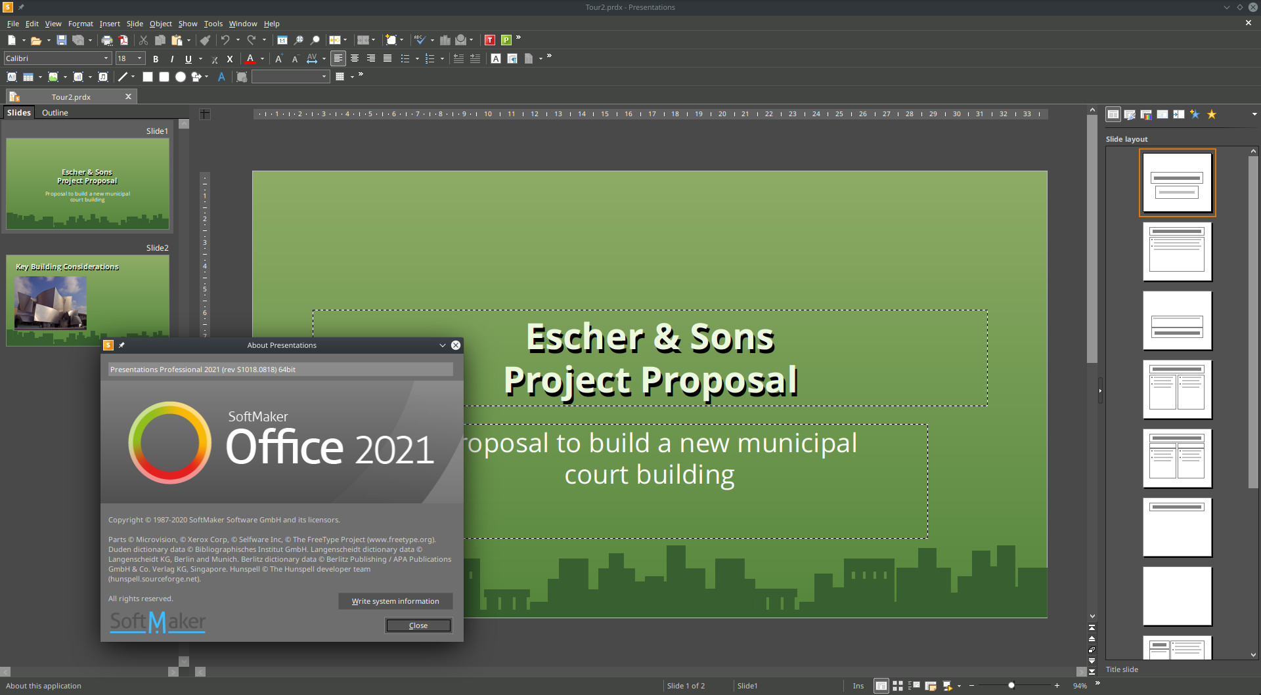The image size is (1261, 695).
Task: Click the zoom in plus button
Action: click(1057, 686)
